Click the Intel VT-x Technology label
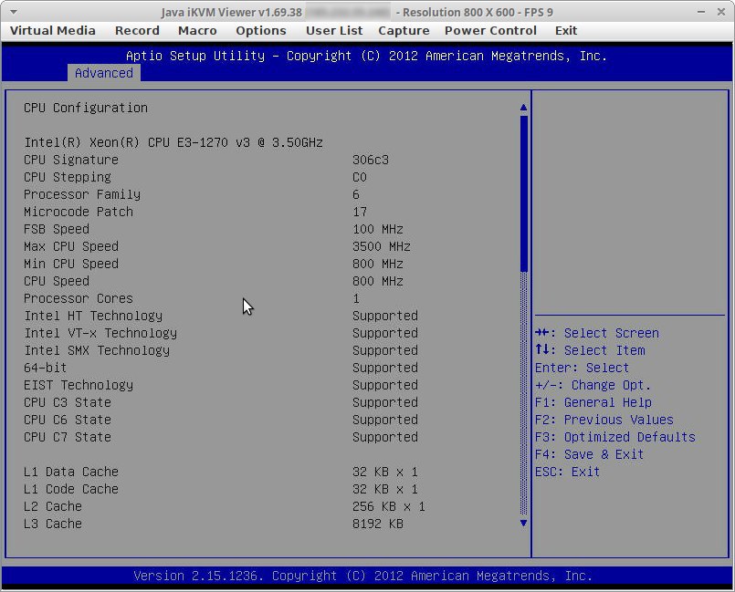This screenshot has width=735, height=592. [x=100, y=333]
